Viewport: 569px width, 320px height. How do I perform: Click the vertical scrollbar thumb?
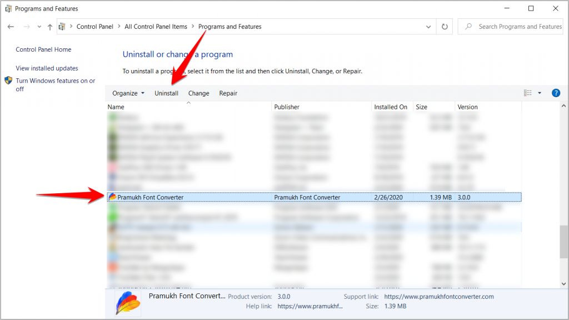(563, 242)
